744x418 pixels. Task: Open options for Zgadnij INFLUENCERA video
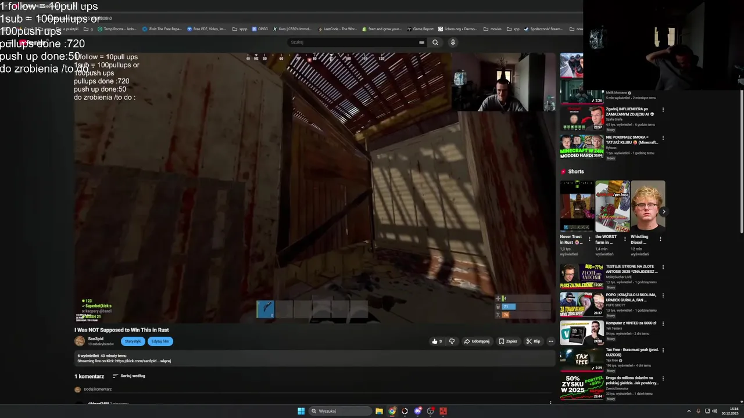(663, 110)
